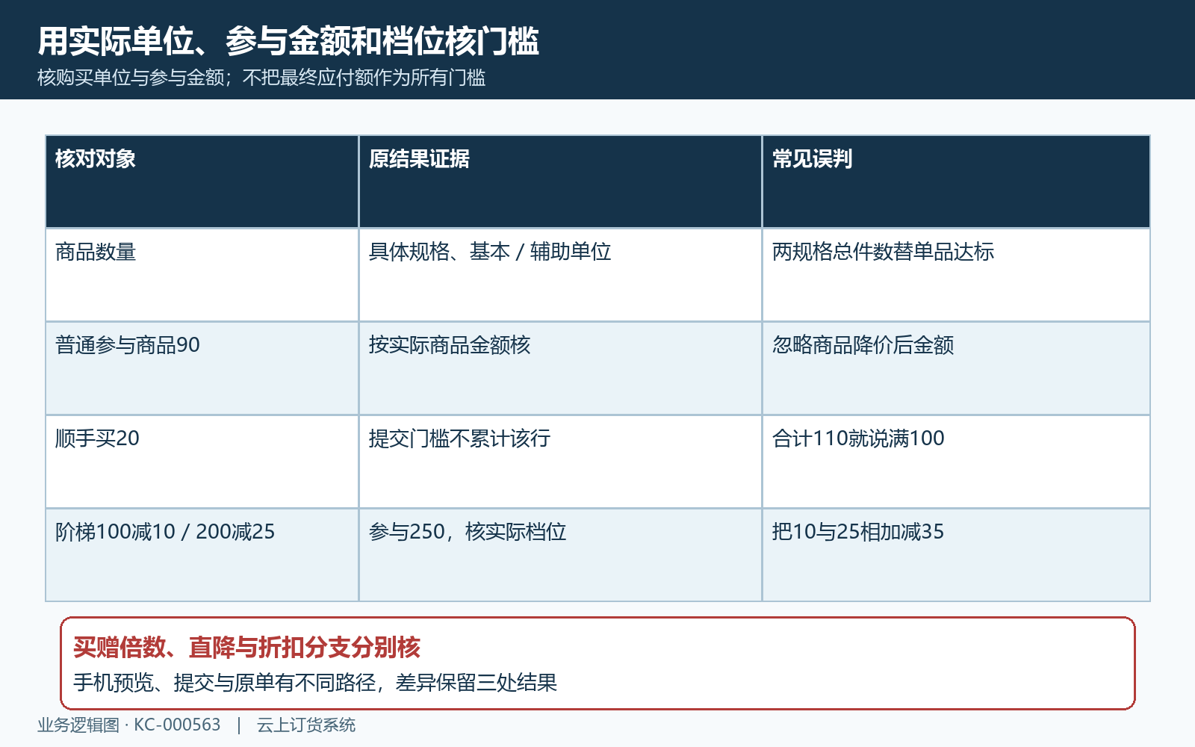Viewport: 1195px width, 747px height.
Task: Click the 两规格总件数替单品达标 cell
Action: (956, 275)
